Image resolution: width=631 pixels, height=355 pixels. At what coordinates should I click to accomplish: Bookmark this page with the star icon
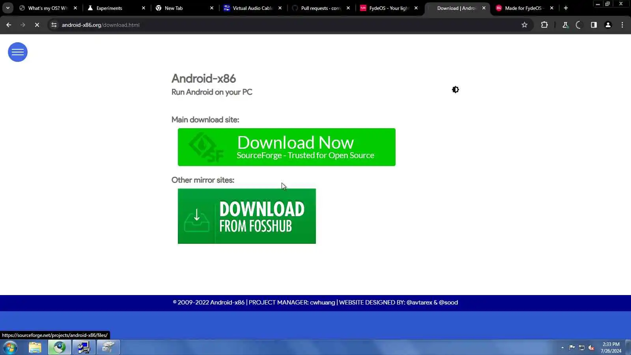coord(525,25)
